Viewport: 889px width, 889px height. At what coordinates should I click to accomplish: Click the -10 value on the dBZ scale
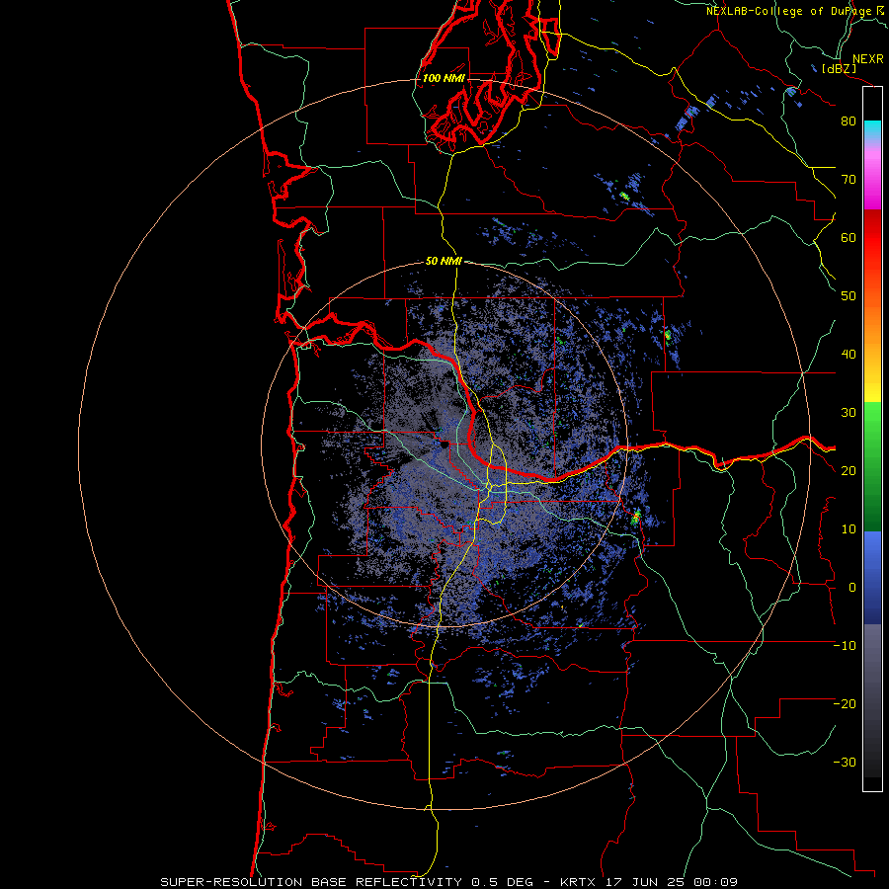tap(845, 646)
